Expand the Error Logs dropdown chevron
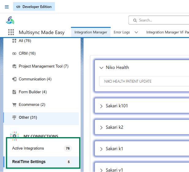Viewport: 189px width, 172px height. coord(136,32)
